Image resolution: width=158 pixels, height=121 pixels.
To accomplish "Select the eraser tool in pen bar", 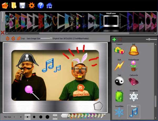I will [x=64, y=115].
